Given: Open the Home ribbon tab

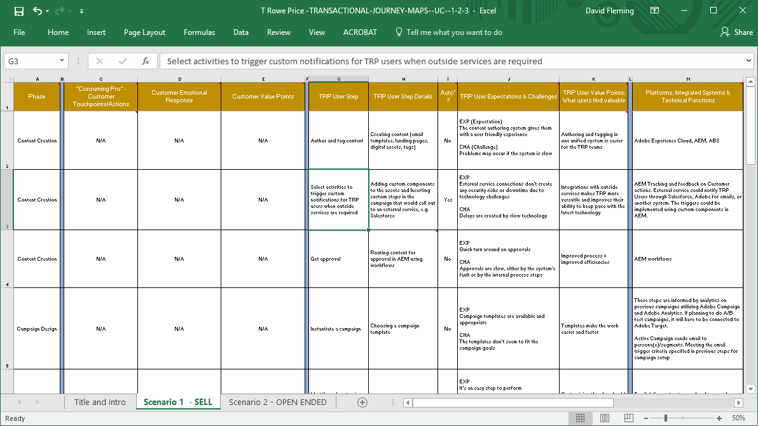Looking at the screenshot, I should 58,32.
